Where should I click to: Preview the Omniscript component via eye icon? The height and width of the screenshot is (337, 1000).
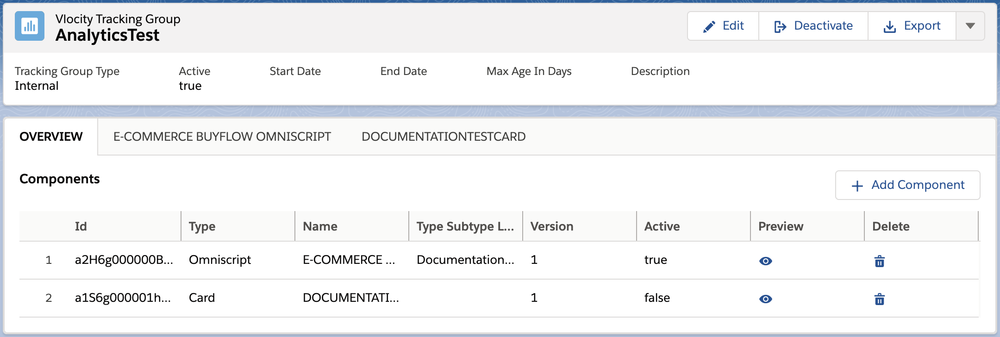pyautogui.click(x=766, y=261)
